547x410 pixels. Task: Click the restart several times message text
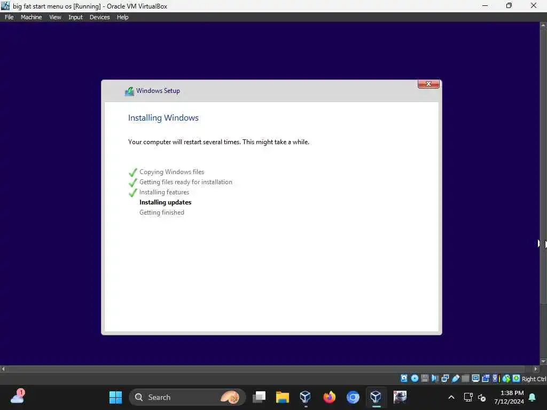coord(218,142)
